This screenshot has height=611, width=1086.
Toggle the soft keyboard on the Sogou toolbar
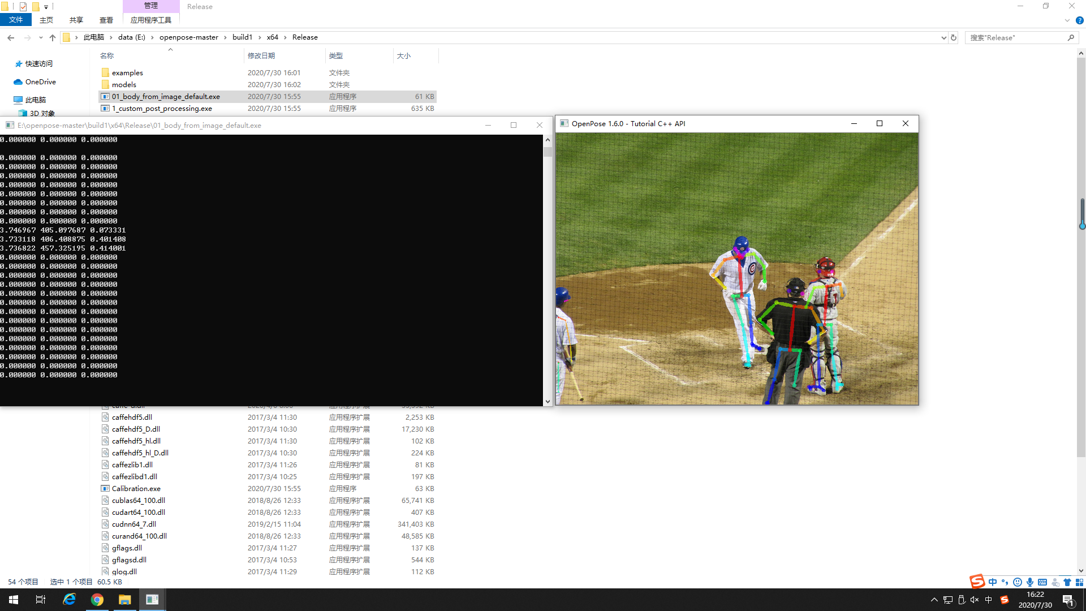[1042, 582]
